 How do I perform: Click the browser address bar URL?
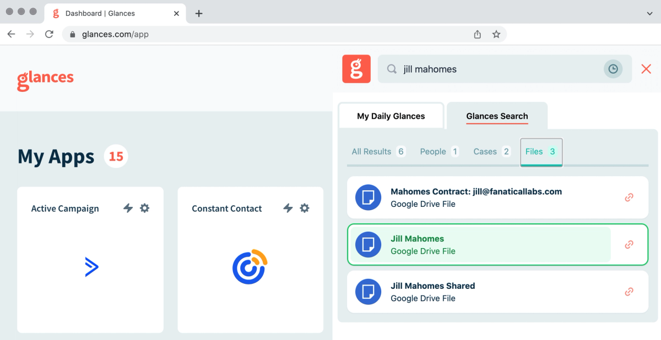point(115,34)
